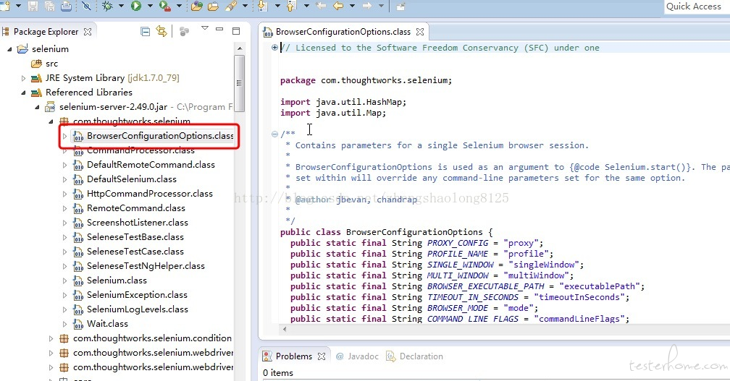Click the 'package com.thoughtworks.selenium;' code line

click(x=366, y=80)
